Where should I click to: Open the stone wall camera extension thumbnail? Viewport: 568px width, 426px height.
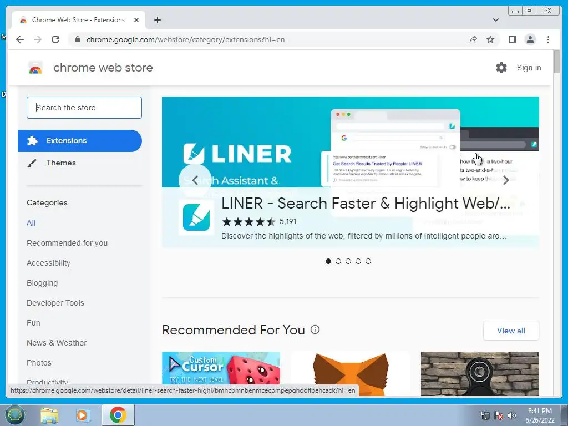pos(480,373)
